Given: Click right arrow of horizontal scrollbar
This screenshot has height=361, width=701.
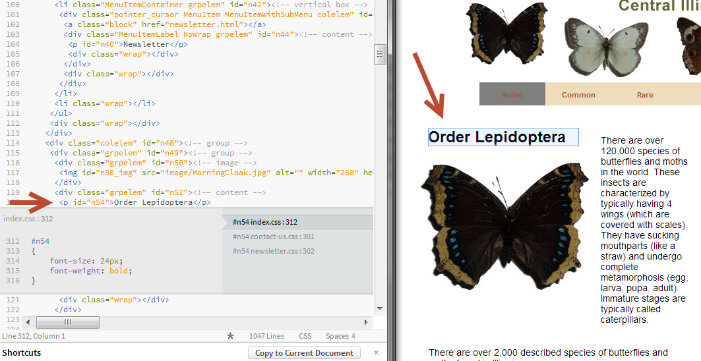Looking at the screenshot, I should (x=366, y=322).
